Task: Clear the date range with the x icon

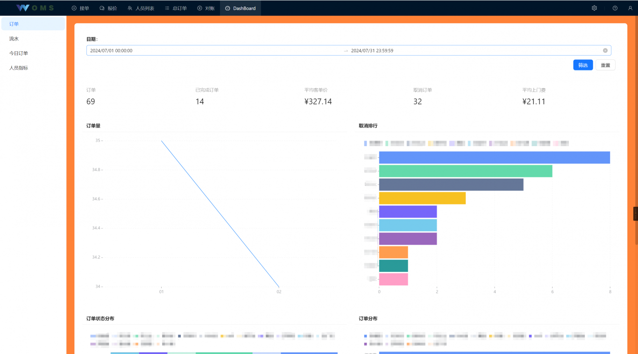Action: coord(605,50)
